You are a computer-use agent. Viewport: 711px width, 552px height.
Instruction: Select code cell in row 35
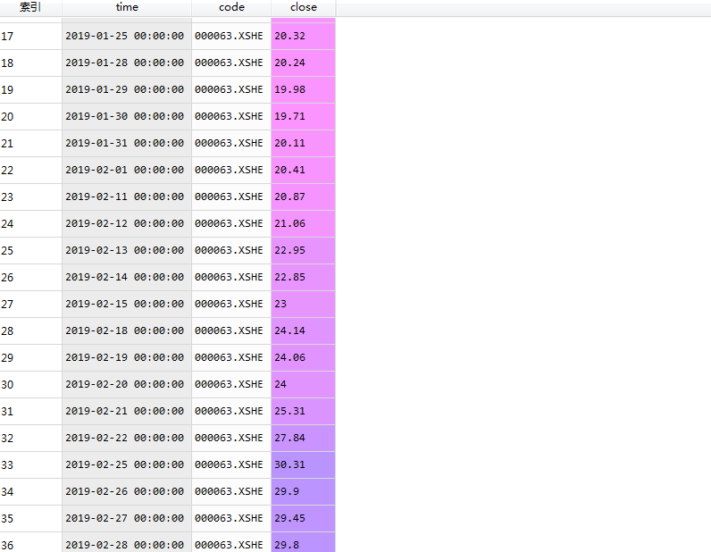230,518
